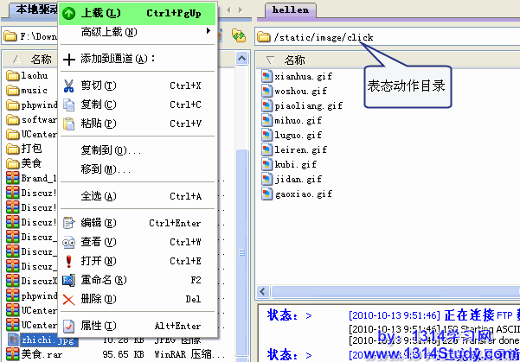Switch to the hellen remote tab

(289, 9)
